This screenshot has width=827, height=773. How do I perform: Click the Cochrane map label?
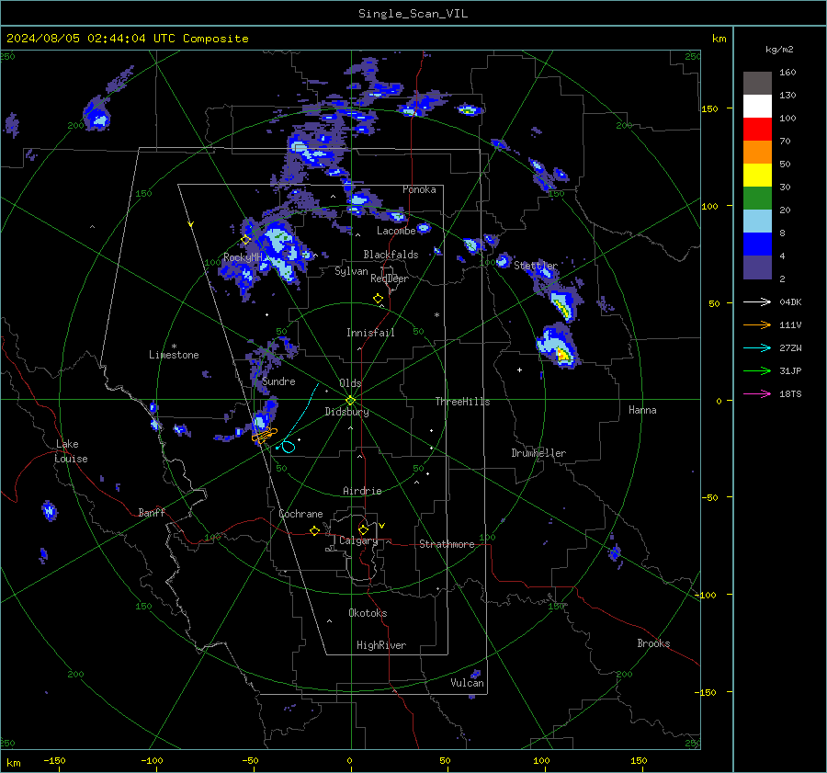click(x=300, y=514)
